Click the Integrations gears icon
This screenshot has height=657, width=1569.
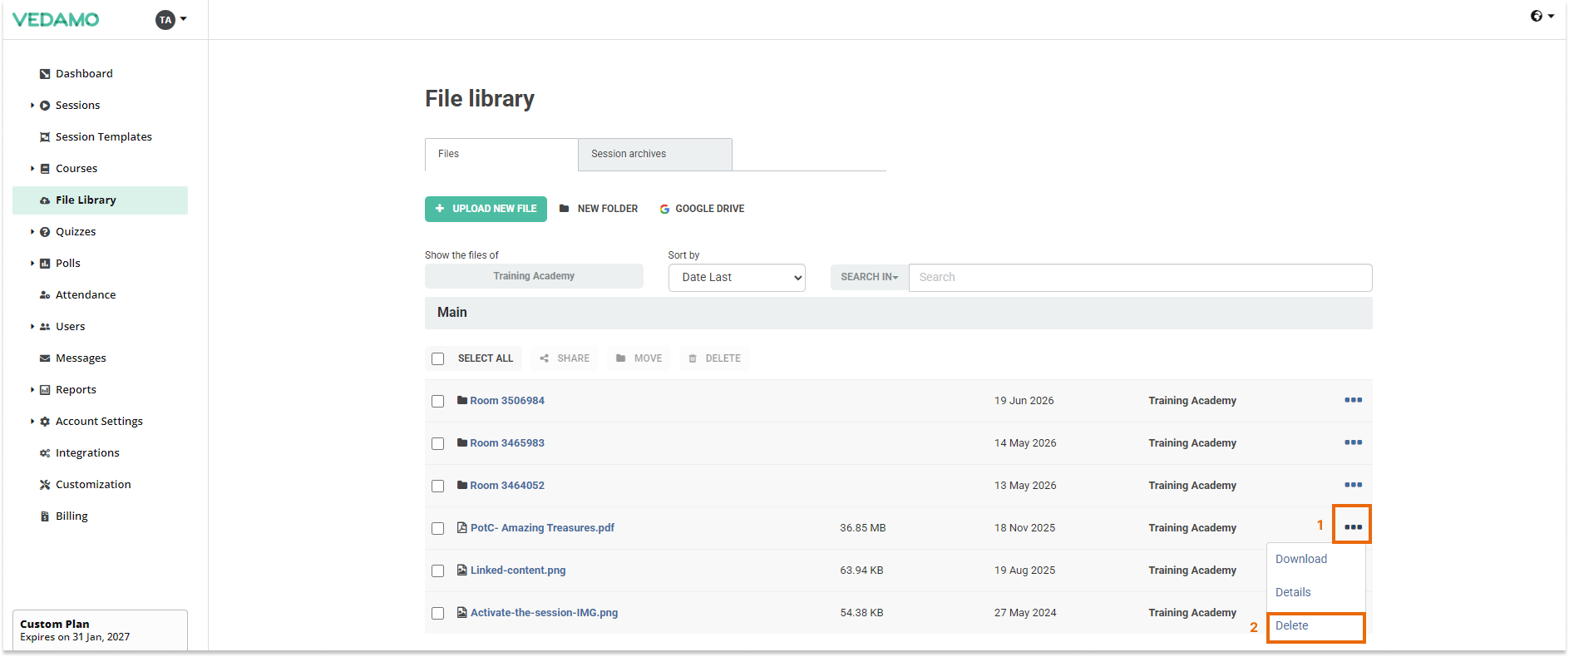[45, 453]
